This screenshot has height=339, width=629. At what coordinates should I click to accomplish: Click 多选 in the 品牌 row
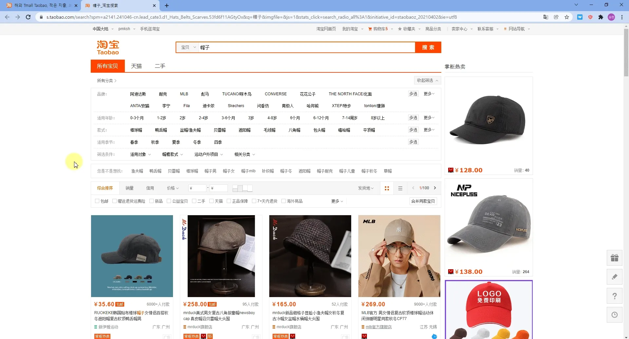pos(413,94)
